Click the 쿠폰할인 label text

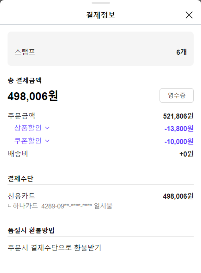pyautogui.click(x=28, y=141)
